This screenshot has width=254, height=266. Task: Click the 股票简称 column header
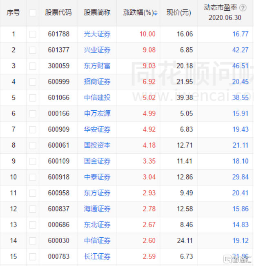pos(97,13)
